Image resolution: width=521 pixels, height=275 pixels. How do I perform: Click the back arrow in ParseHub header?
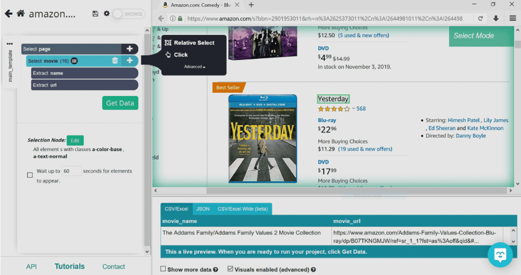8,14
